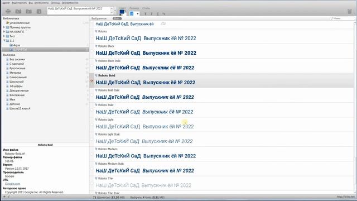Image resolution: width=357 pixels, height=201 pixels.
Task: Click the font type icon beside Roboto Light
Action: [x=97, y=119]
